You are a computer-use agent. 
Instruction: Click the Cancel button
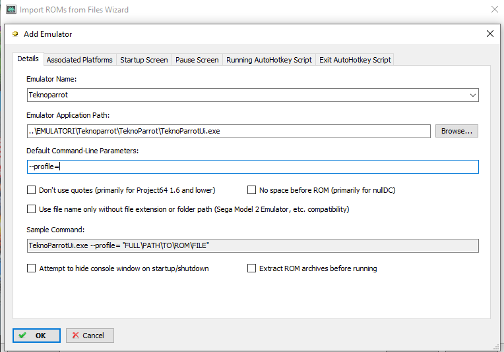pyautogui.click(x=90, y=336)
